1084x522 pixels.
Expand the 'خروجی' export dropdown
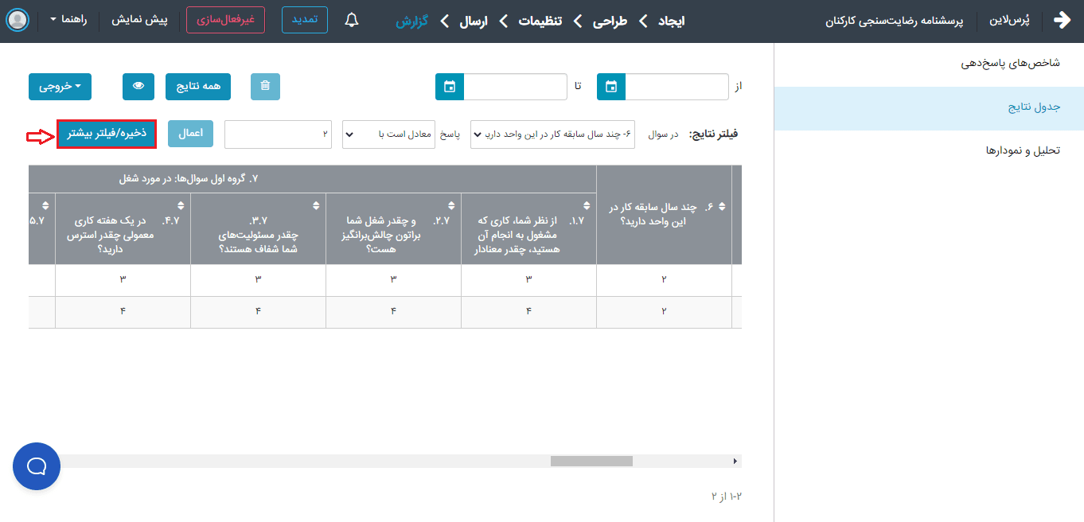coord(60,87)
